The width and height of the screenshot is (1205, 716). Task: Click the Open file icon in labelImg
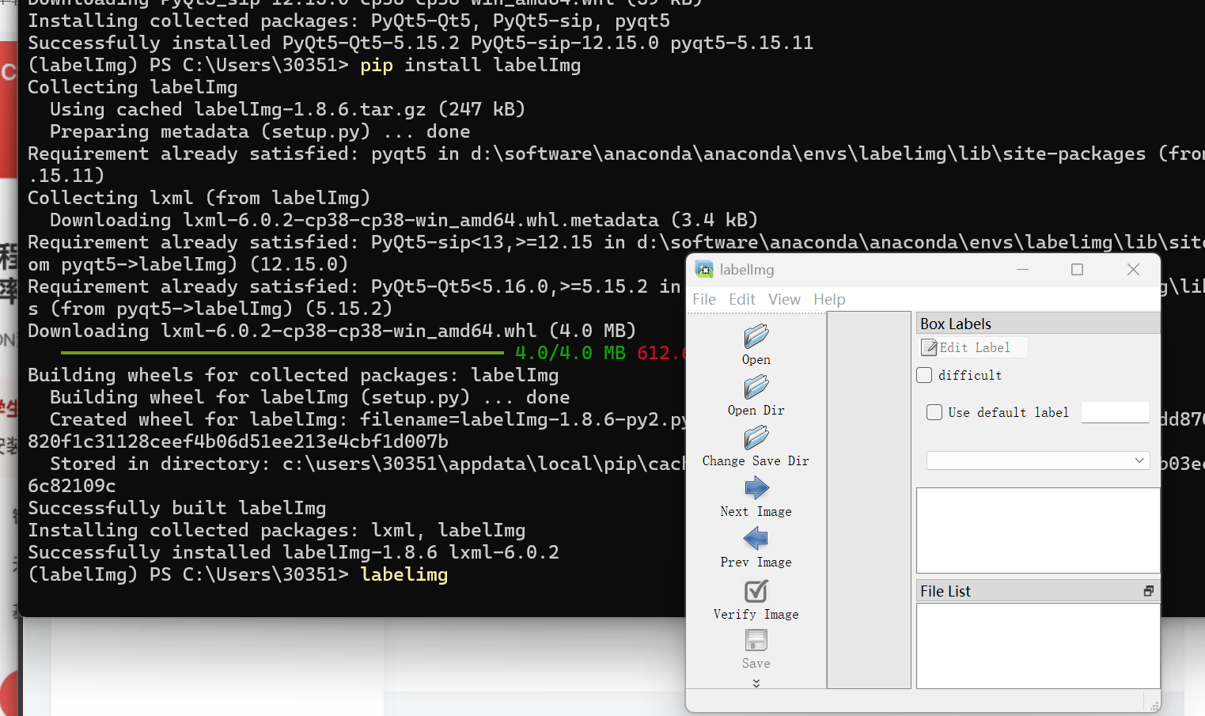pos(756,336)
